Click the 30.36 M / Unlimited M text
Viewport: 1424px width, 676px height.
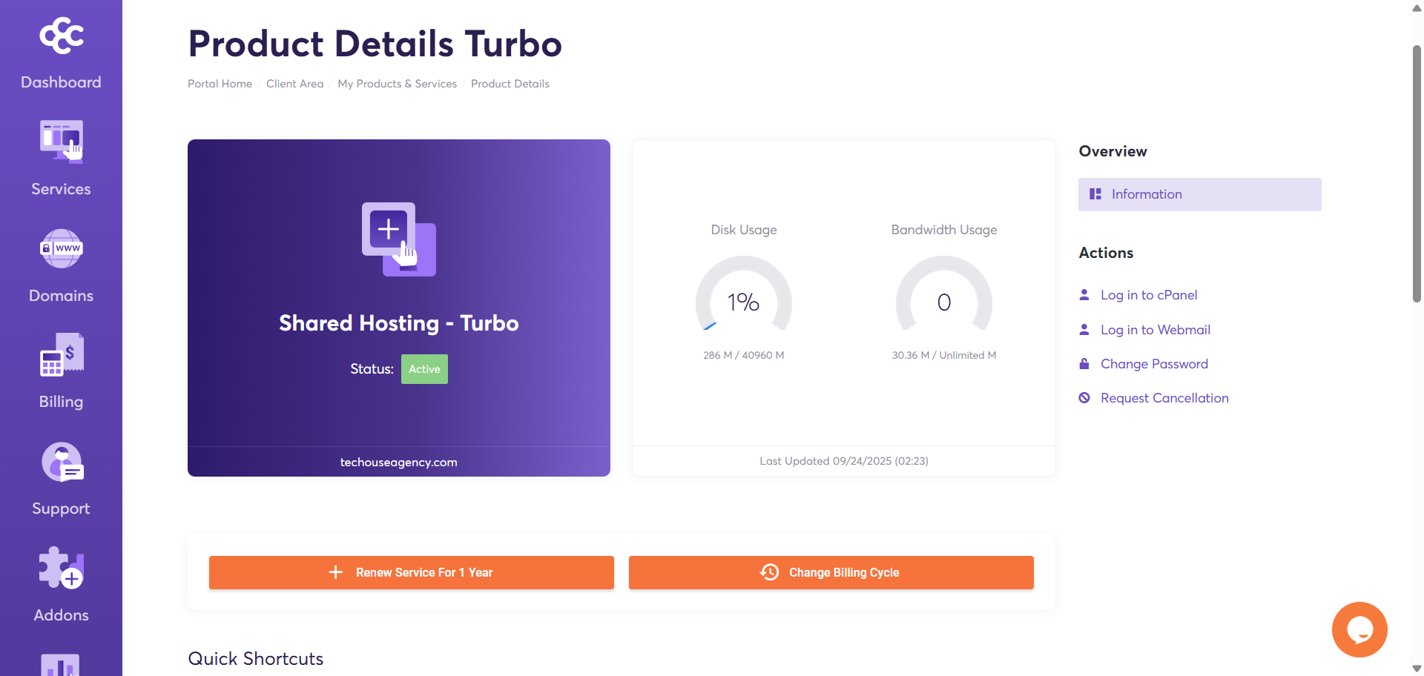pyautogui.click(x=944, y=355)
